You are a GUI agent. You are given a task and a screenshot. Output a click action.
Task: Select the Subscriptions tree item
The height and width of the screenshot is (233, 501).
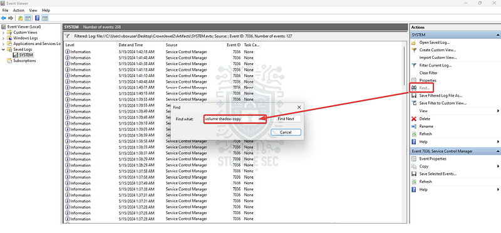click(24, 61)
